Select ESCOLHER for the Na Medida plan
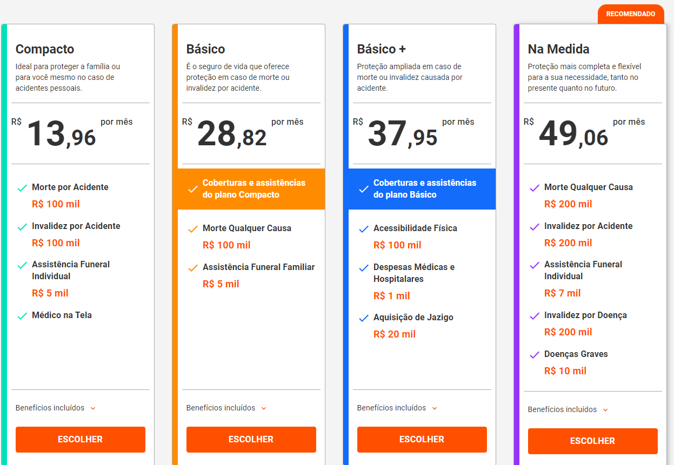The image size is (674, 465). (592, 441)
